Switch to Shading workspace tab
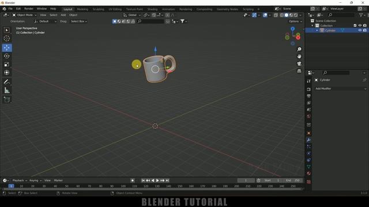This screenshot has width=369, height=207. (152, 9)
